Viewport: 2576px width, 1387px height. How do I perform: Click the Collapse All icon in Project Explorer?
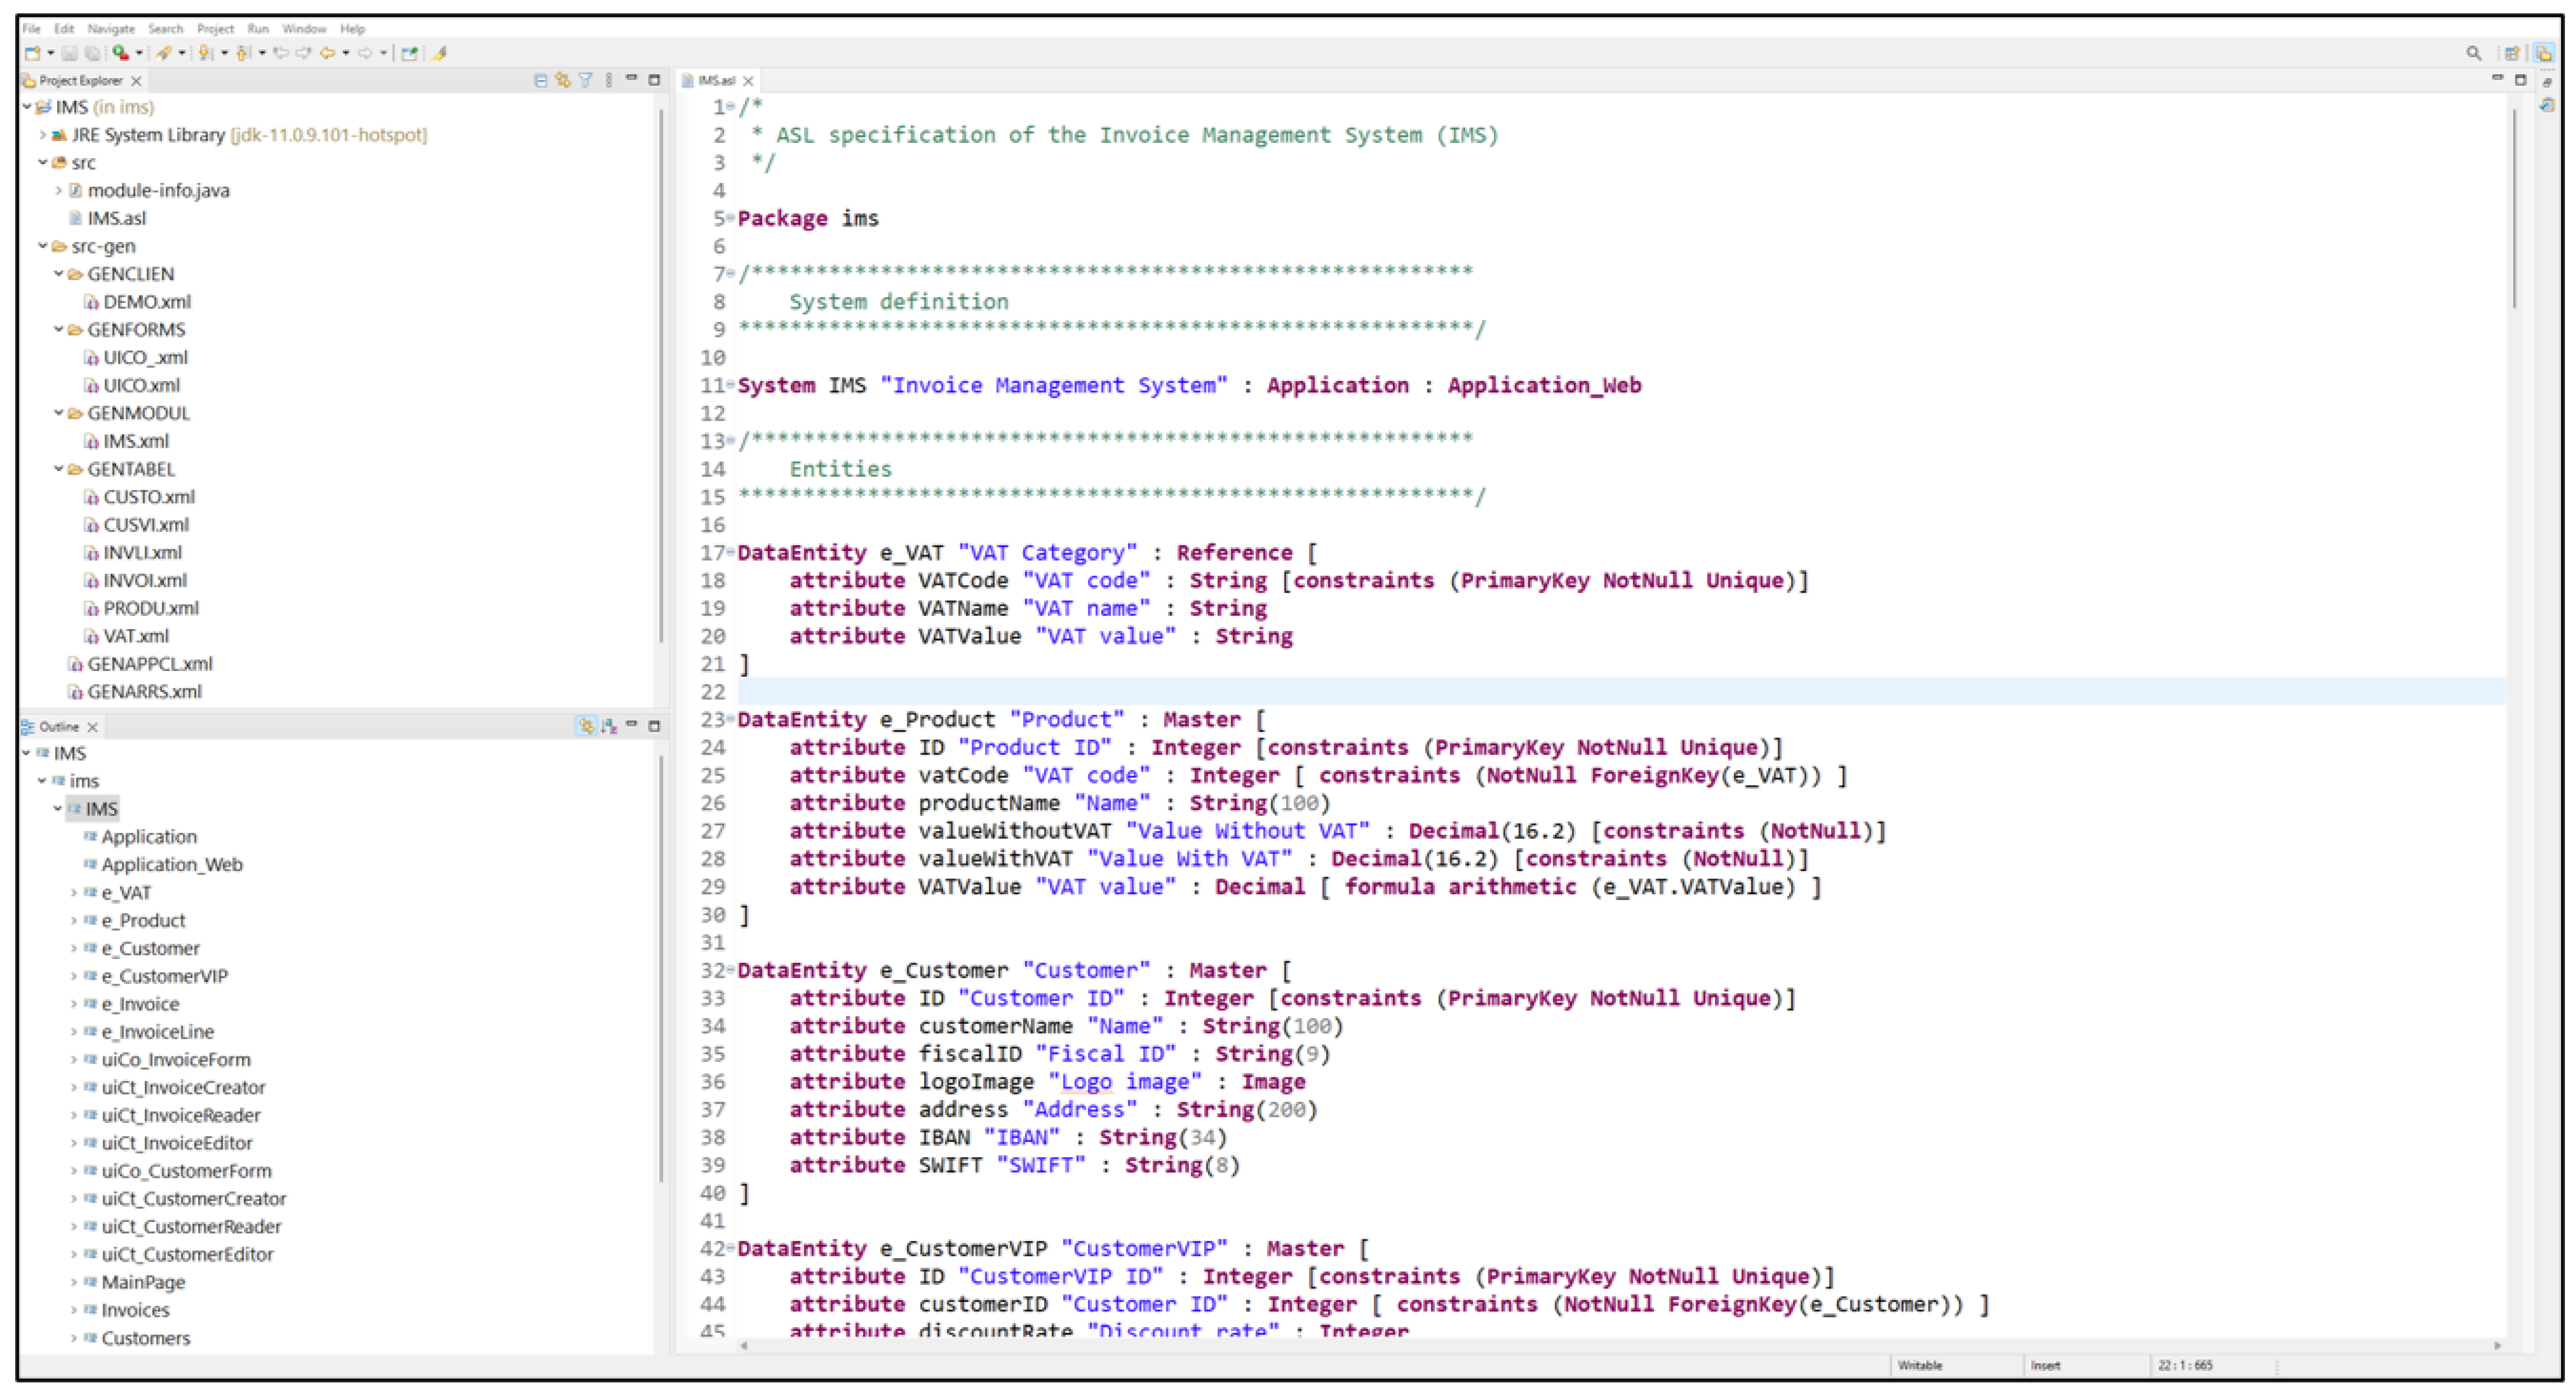point(541,80)
